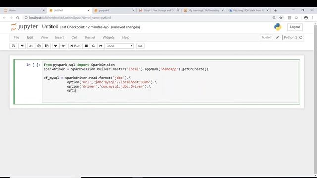317x178 pixels.
Task: Cut selected cells with scissors icon
Action: click(x=31, y=46)
